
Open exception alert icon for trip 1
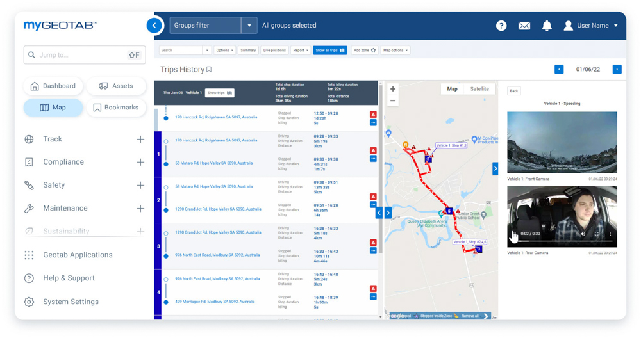tap(373, 150)
